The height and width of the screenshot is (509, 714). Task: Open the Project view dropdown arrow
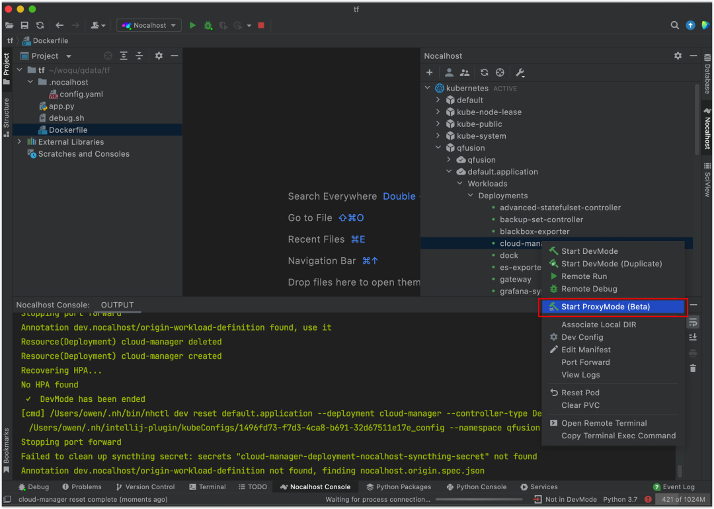pos(69,56)
